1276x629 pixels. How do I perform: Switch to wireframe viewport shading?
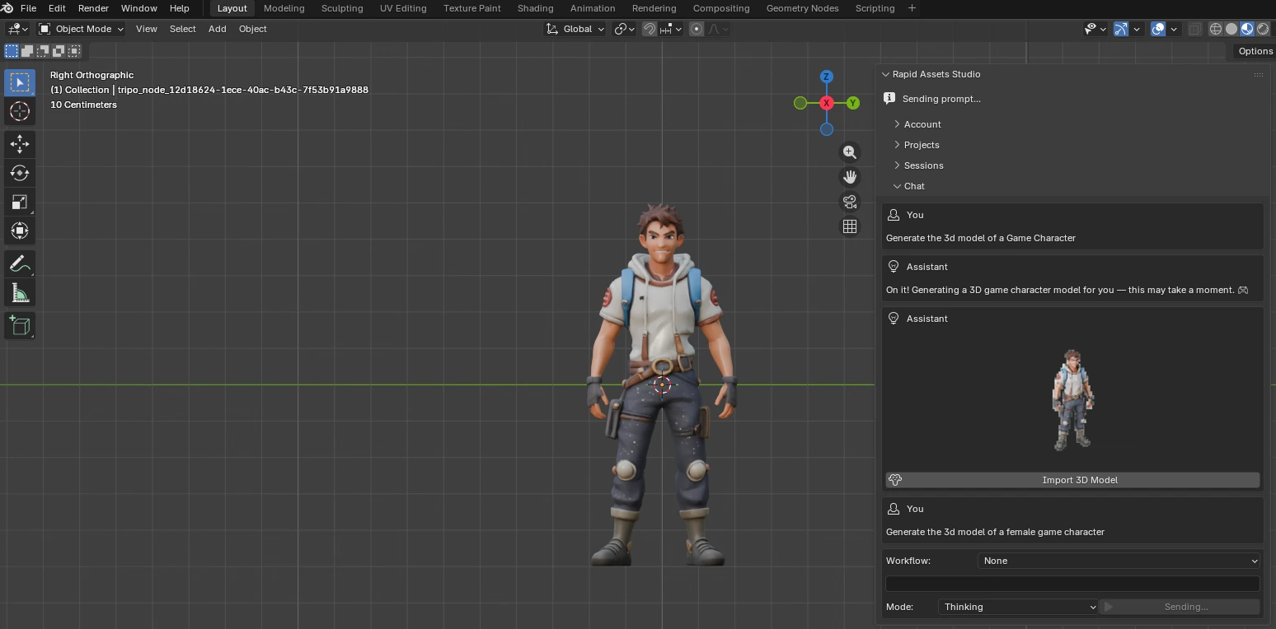1215,29
